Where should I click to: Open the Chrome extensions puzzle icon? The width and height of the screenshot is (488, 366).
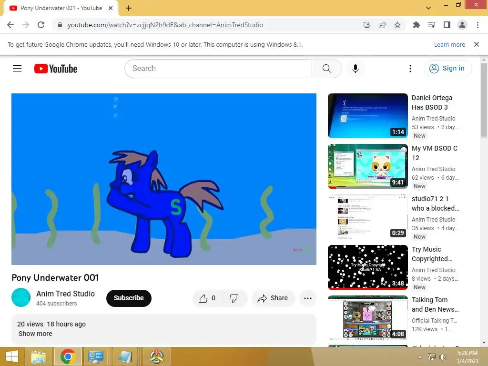point(417,25)
